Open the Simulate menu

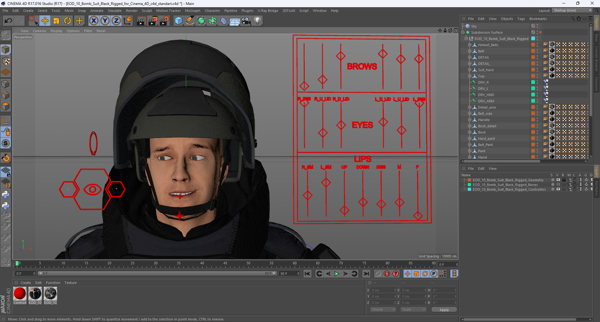pos(115,11)
